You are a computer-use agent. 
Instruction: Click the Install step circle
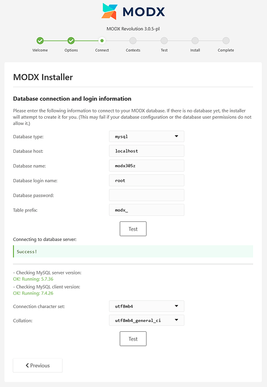pos(195,40)
